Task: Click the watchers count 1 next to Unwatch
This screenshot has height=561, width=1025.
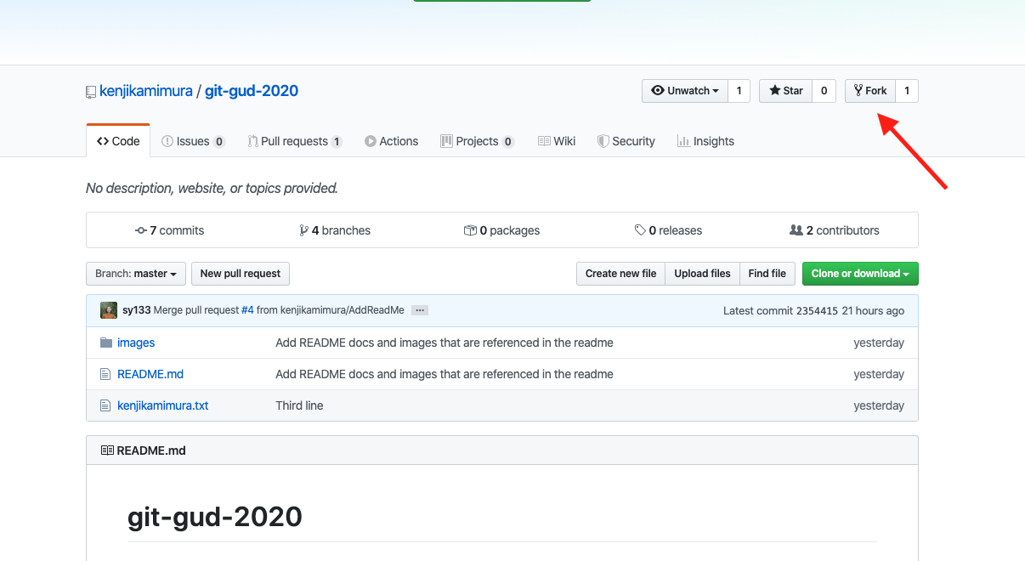Action: (x=739, y=91)
